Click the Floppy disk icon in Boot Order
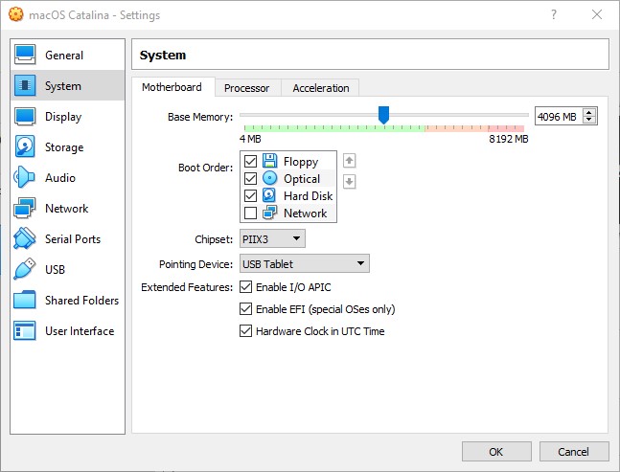 coord(269,161)
